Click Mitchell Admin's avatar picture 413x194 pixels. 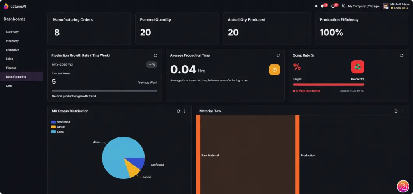pos(386,6)
